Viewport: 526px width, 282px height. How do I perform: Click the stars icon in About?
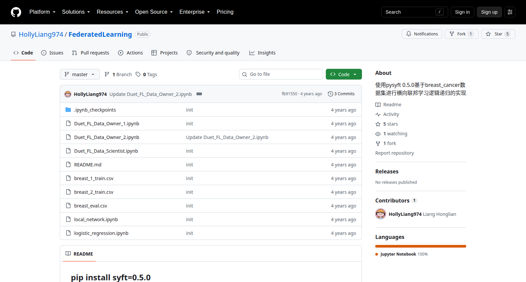point(378,124)
